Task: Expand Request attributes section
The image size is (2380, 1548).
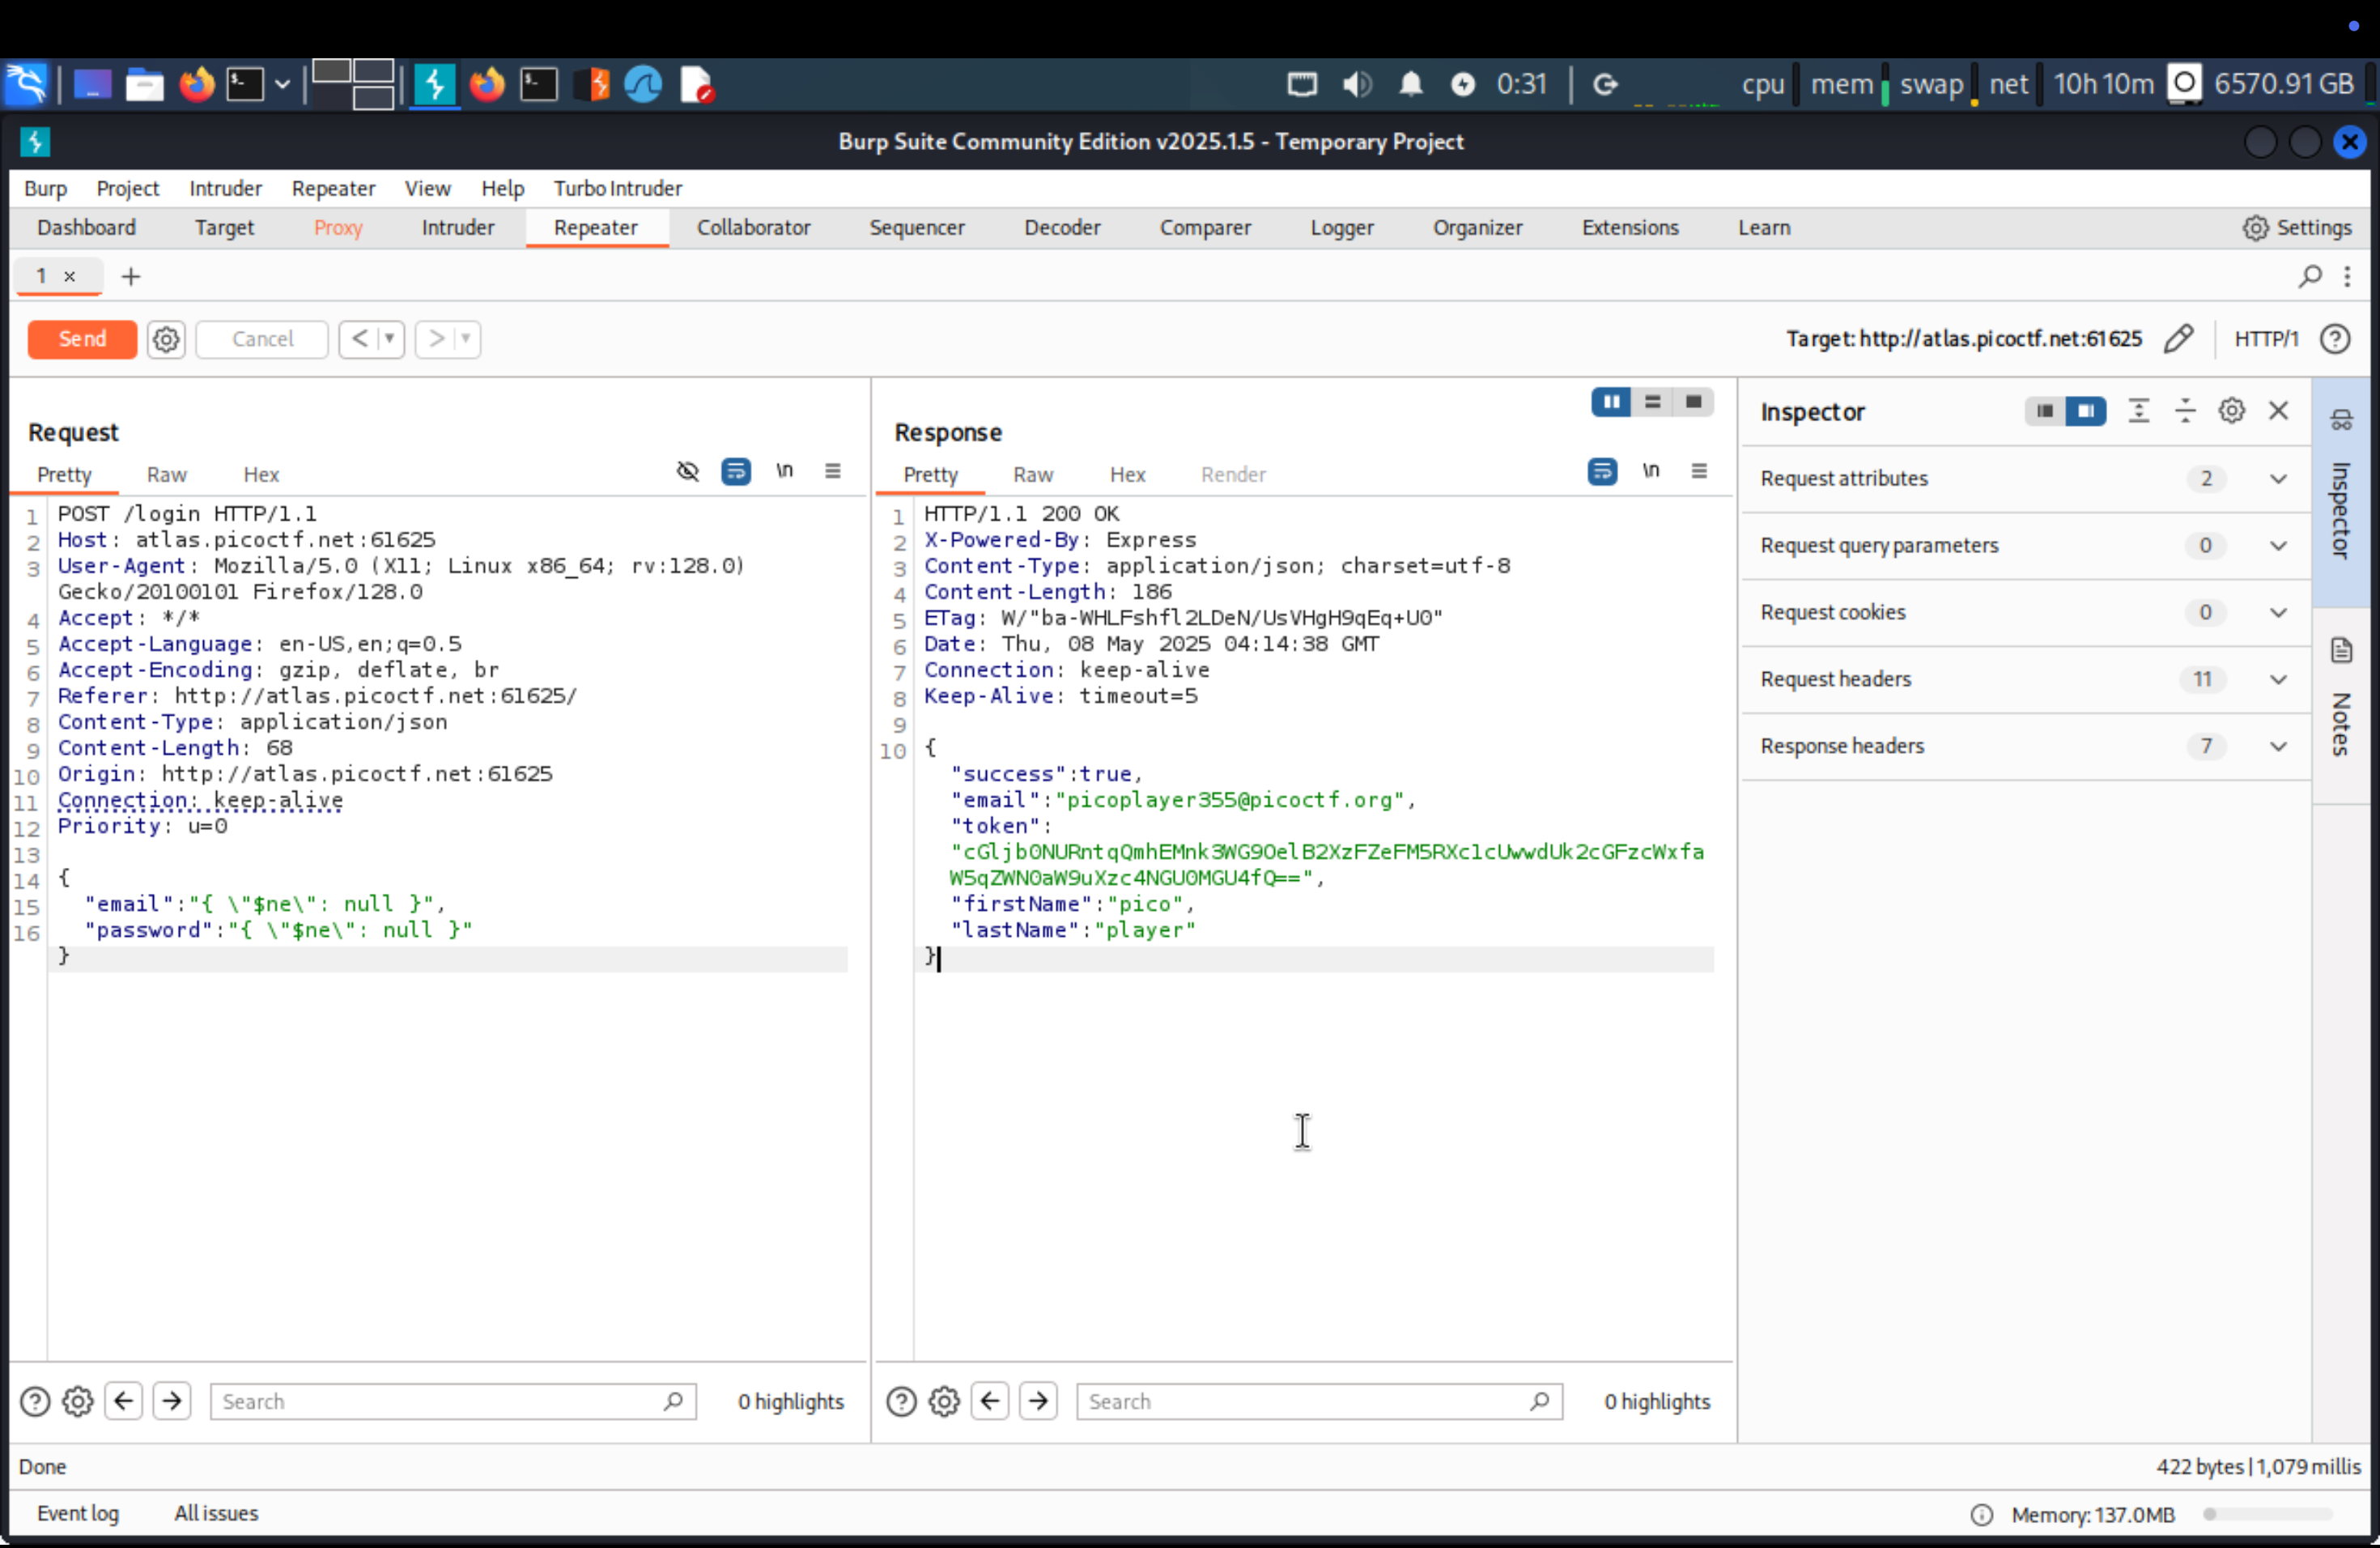Action: pos(2025,479)
